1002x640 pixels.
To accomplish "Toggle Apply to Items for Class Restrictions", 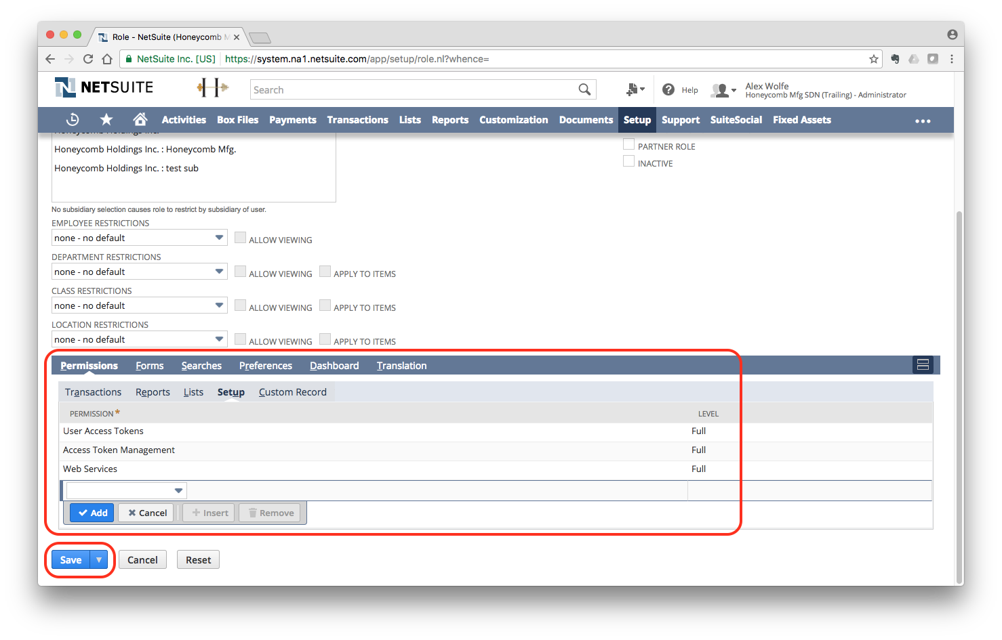I will pos(325,305).
